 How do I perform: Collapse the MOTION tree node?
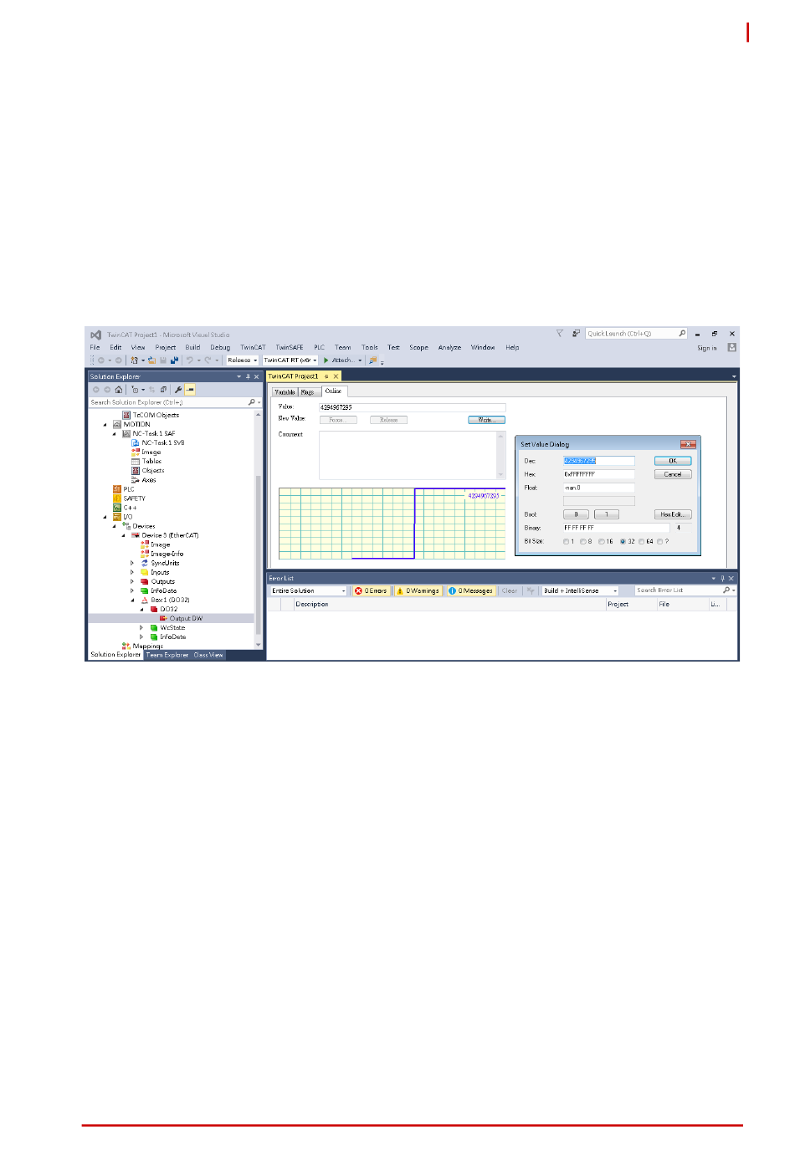point(105,425)
